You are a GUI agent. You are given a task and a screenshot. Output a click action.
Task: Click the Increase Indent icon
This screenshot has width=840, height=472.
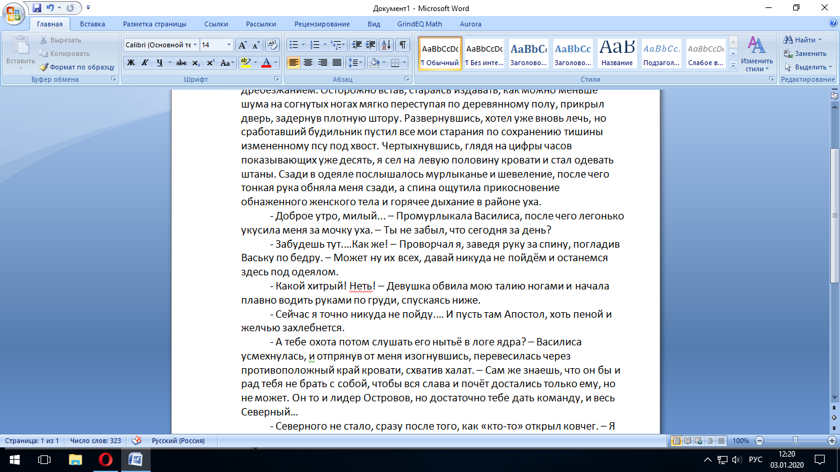coord(371,45)
